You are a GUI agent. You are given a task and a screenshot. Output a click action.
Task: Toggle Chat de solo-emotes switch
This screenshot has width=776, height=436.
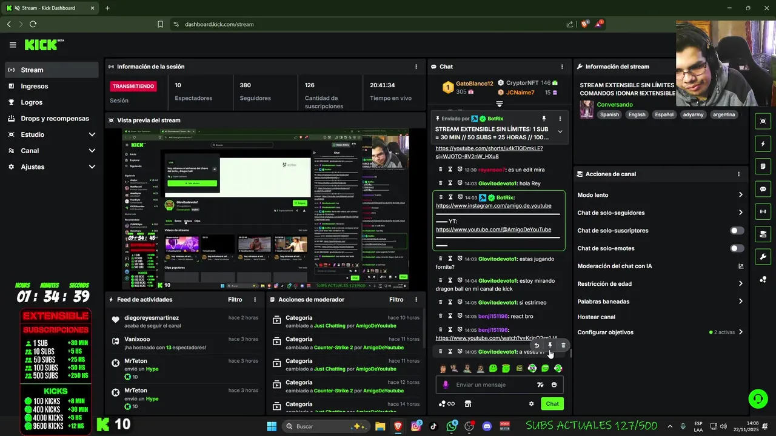pyautogui.click(x=737, y=248)
